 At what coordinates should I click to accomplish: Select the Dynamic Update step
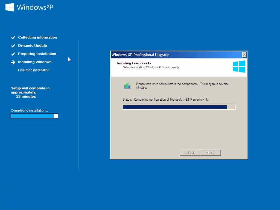(x=33, y=46)
